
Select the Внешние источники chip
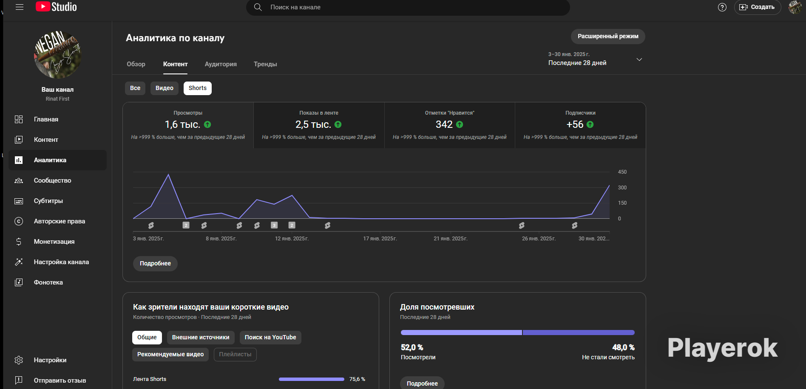pyautogui.click(x=201, y=338)
